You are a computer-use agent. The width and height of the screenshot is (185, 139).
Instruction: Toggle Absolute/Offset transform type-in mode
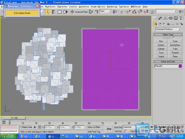pyautogui.click(x=40, y=127)
